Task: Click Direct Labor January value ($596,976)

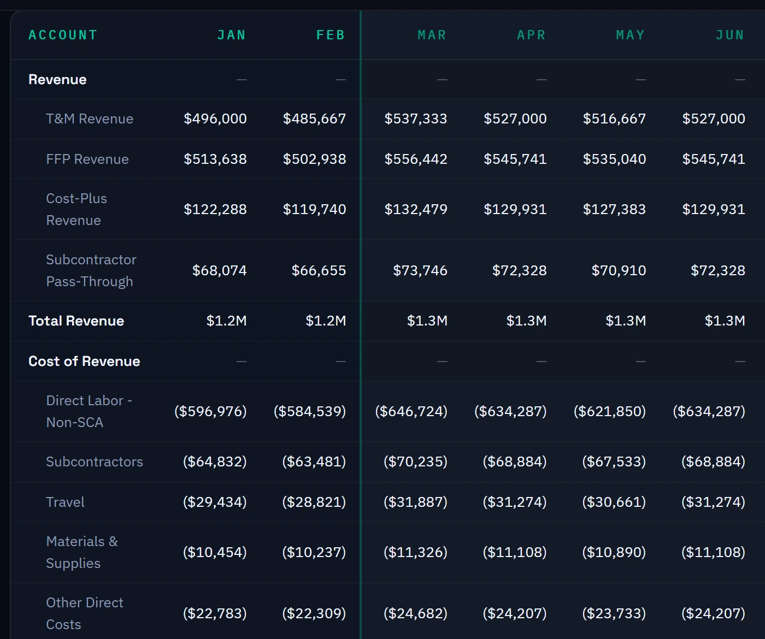Action: click(210, 412)
